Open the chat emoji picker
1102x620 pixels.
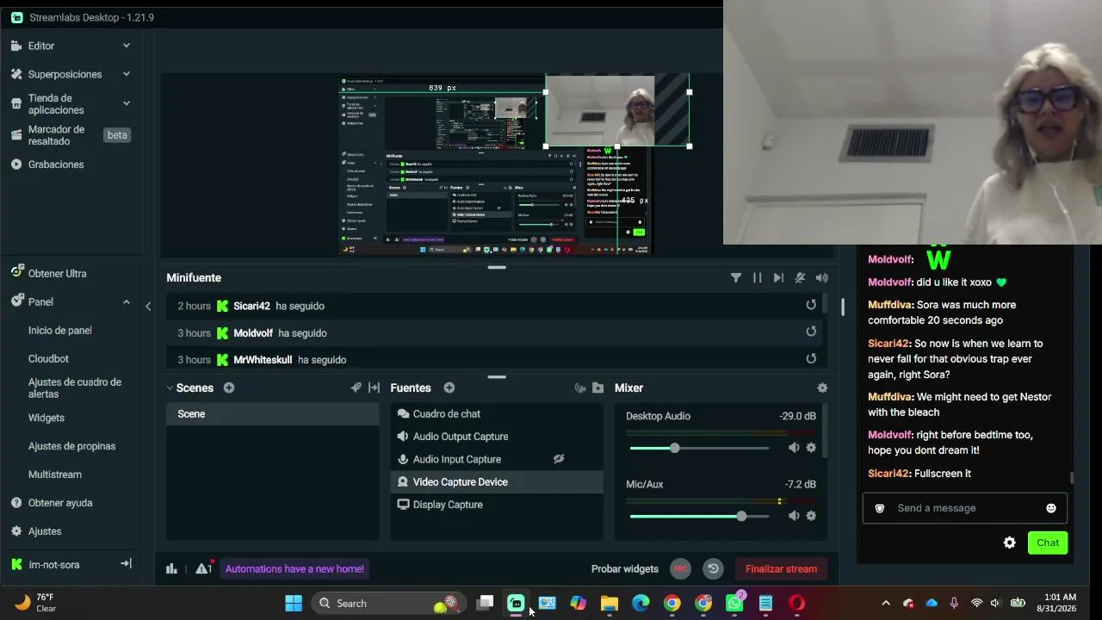[x=1050, y=508]
